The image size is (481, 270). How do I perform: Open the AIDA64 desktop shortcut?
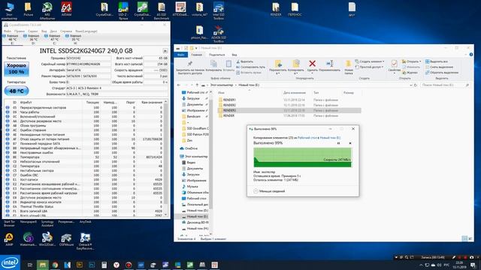point(66,9)
